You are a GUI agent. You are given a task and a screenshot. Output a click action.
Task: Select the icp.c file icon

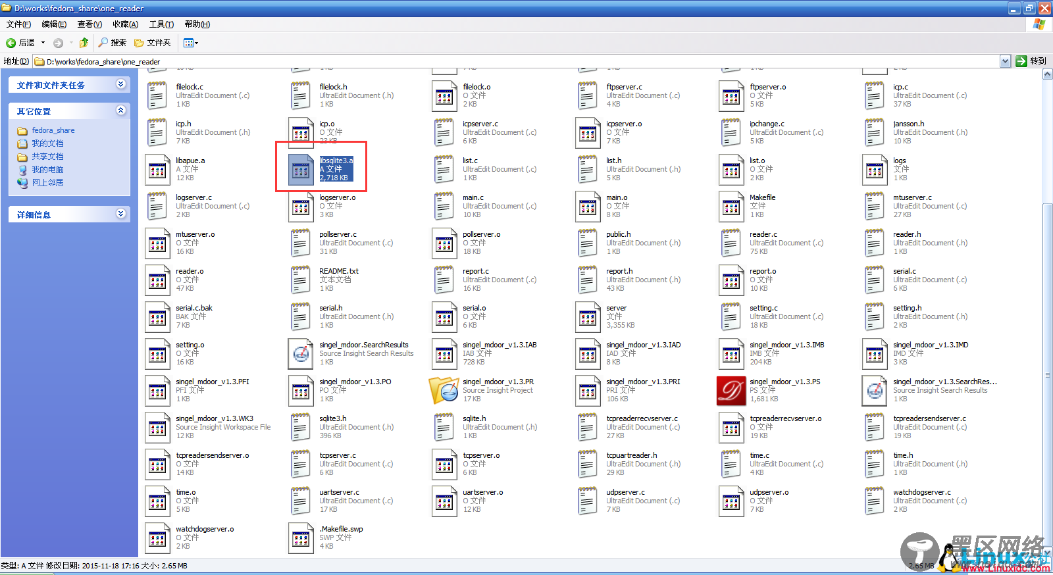click(x=875, y=96)
